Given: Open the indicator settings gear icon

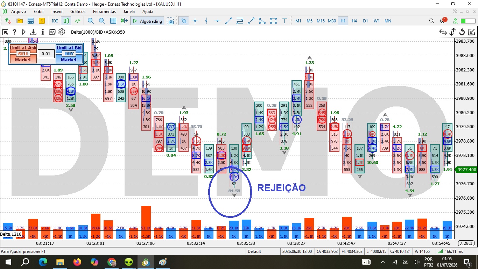Looking at the screenshot, I should click(x=62, y=32).
